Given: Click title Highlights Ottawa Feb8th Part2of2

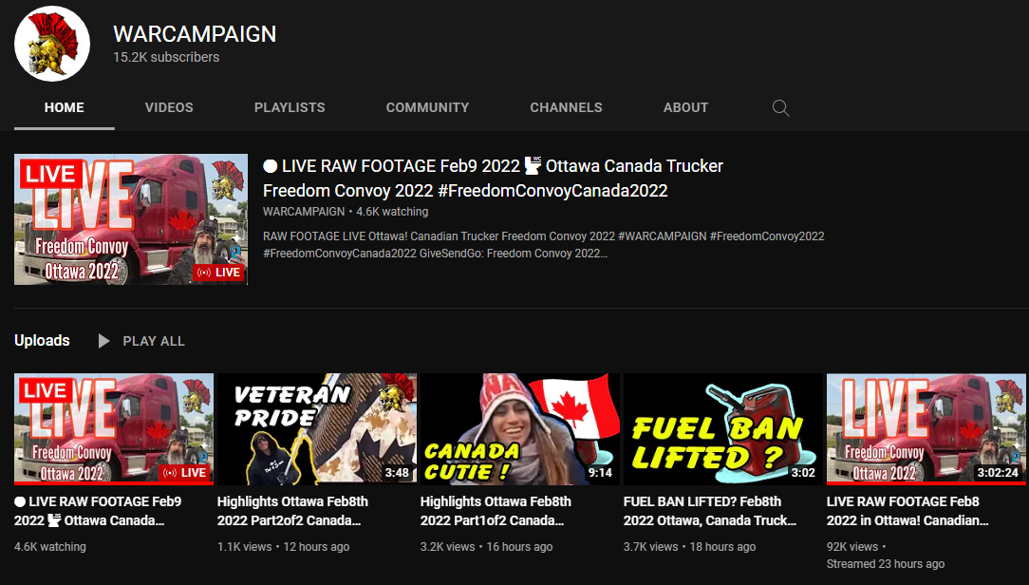Looking at the screenshot, I should (292, 511).
